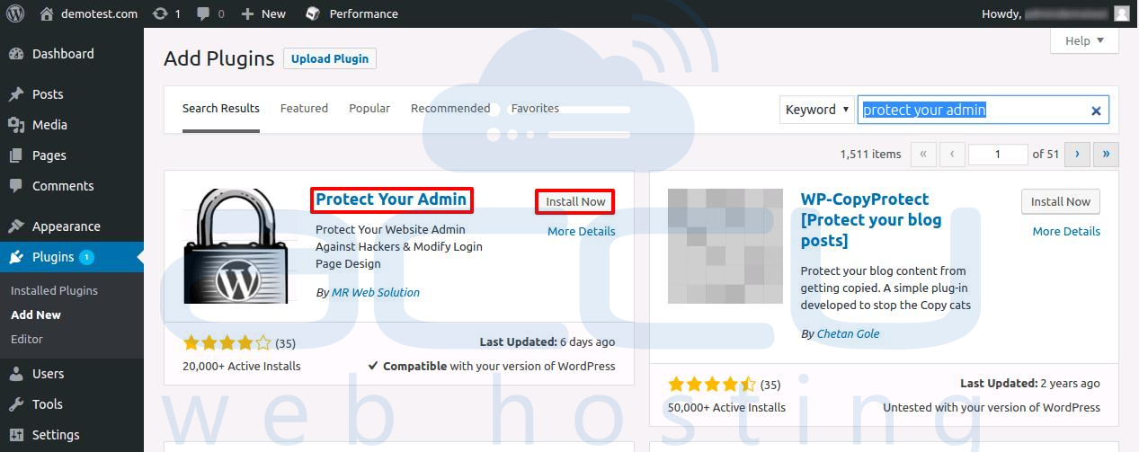
Task: Go to the previous results page
Action: [x=952, y=155]
